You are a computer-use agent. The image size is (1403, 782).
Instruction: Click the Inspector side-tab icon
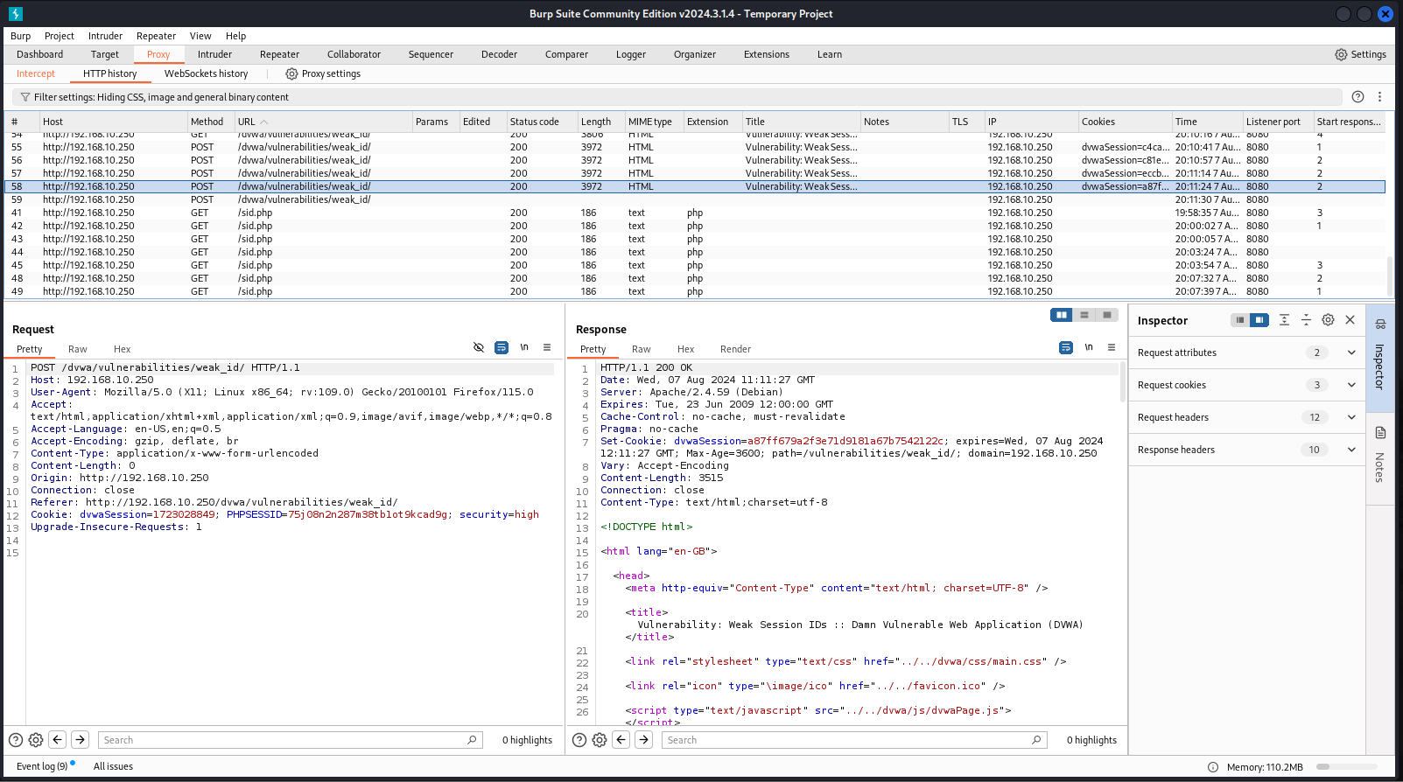pos(1380,325)
